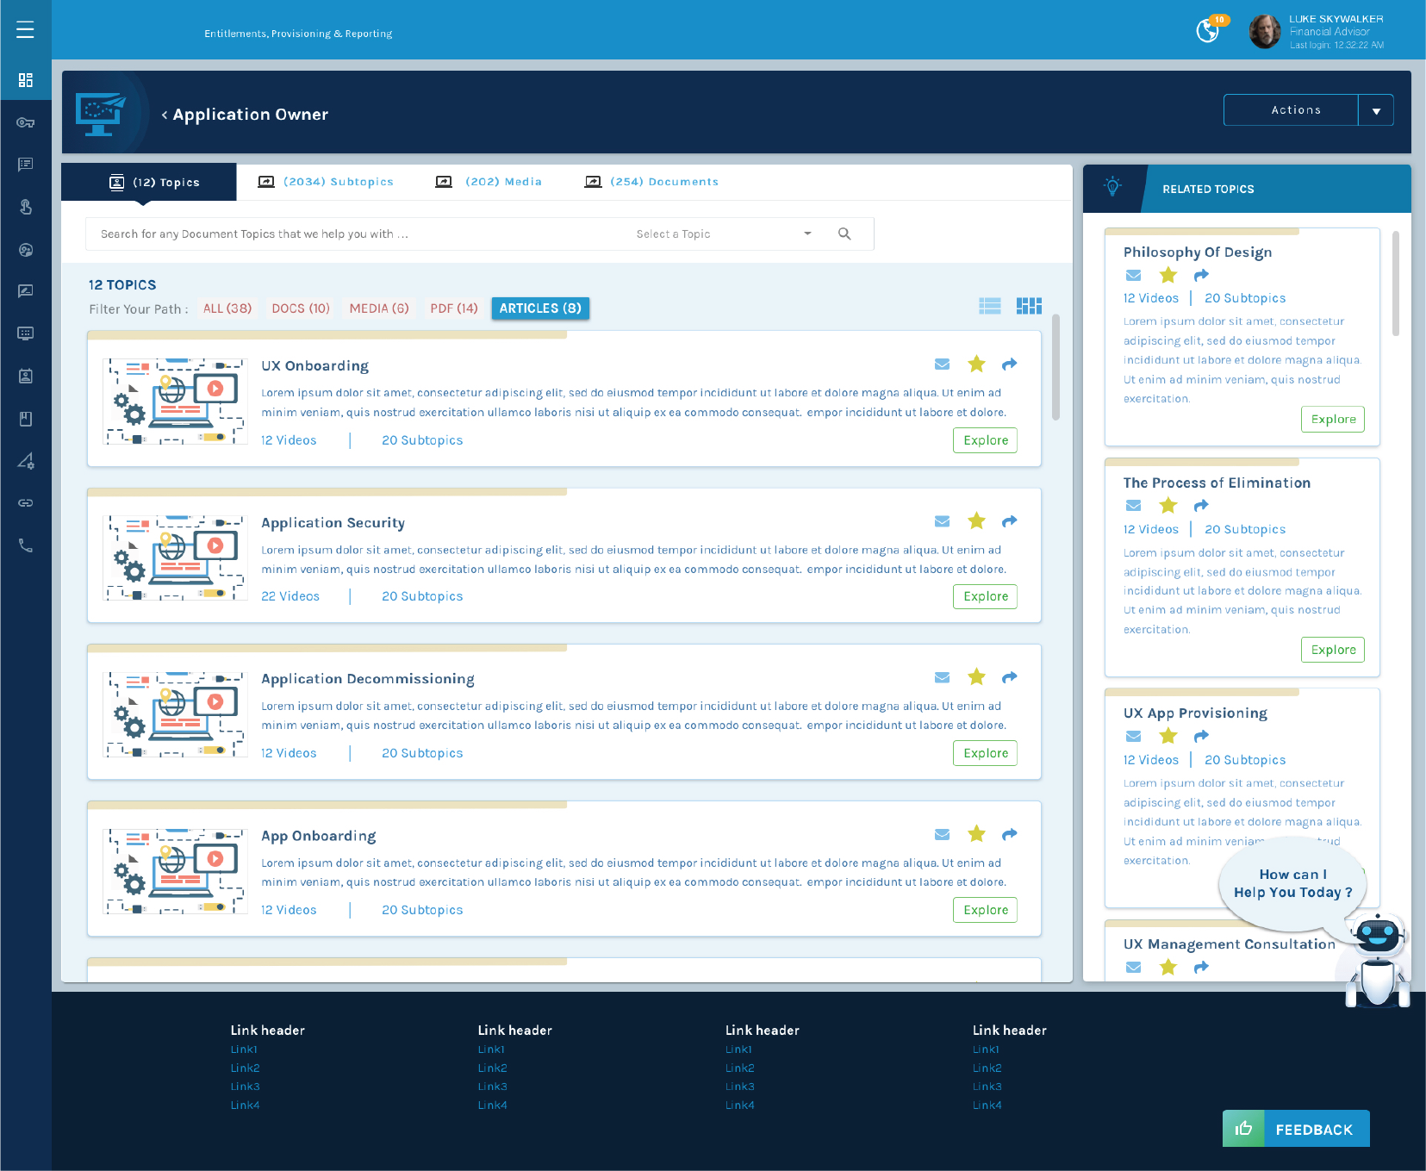Click the key icon in the left sidebar
This screenshot has height=1171, width=1426.
(x=26, y=121)
